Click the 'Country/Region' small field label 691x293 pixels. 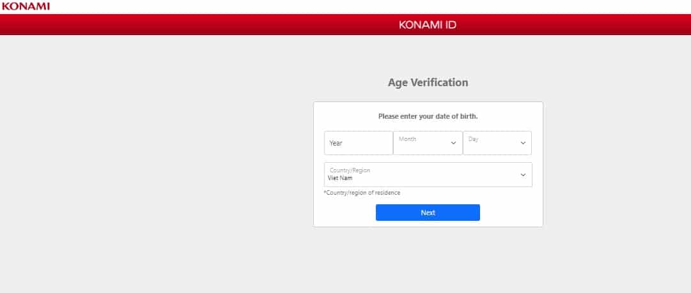coord(350,170)
